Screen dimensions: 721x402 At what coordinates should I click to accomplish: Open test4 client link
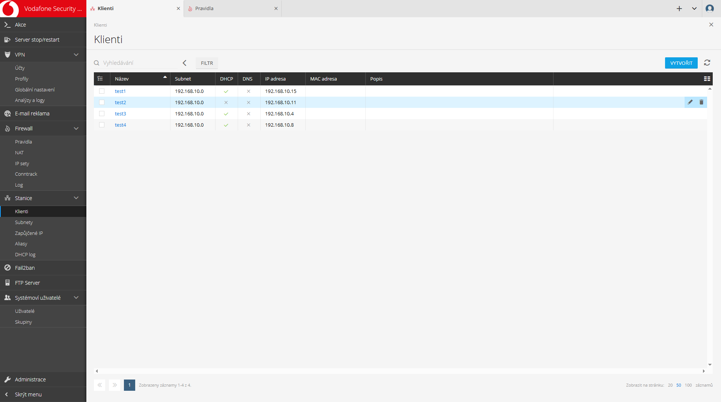pos(120,125)
